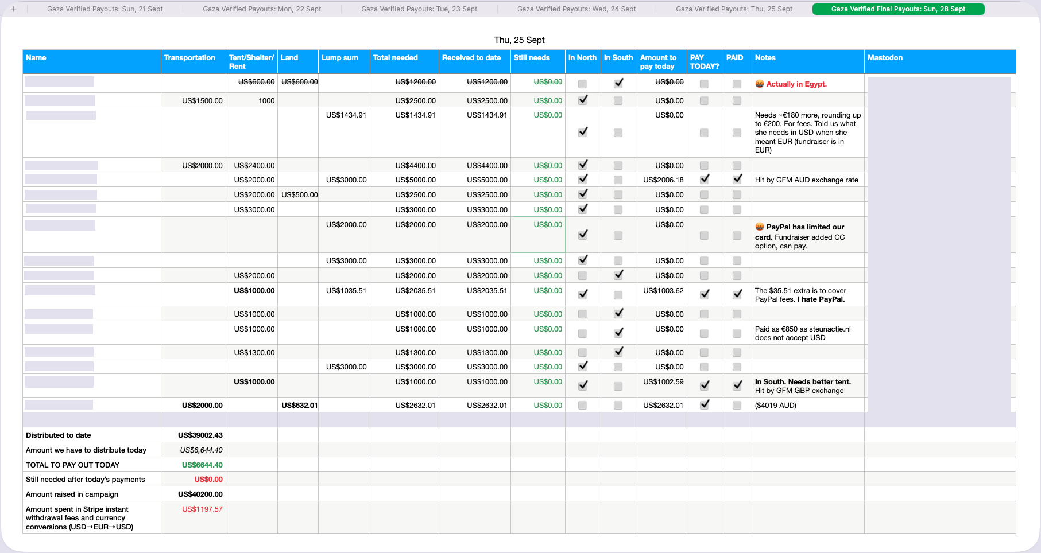Select the 'Still needs' column header
The height and width of the screenshot is (553, 1041).
click(532, 58)
